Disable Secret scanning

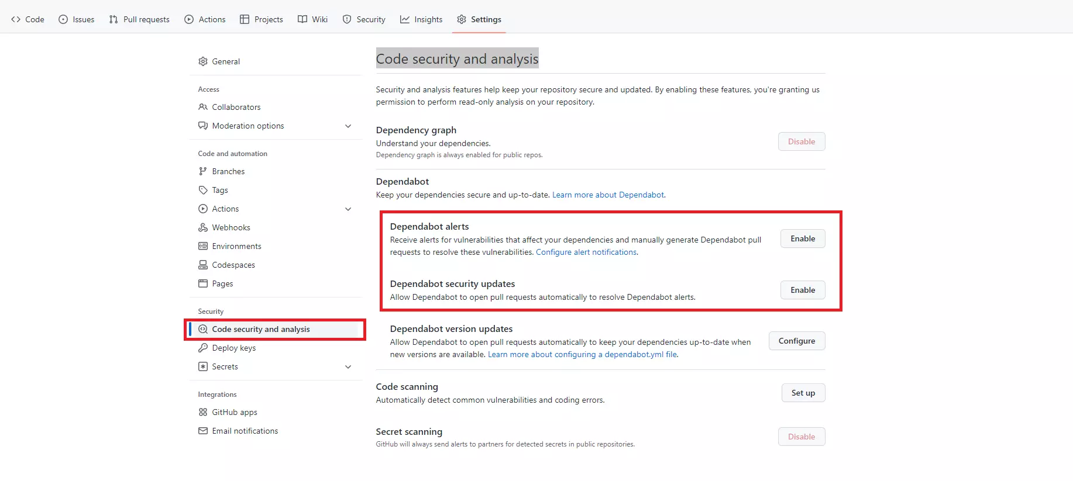(801, 437)
